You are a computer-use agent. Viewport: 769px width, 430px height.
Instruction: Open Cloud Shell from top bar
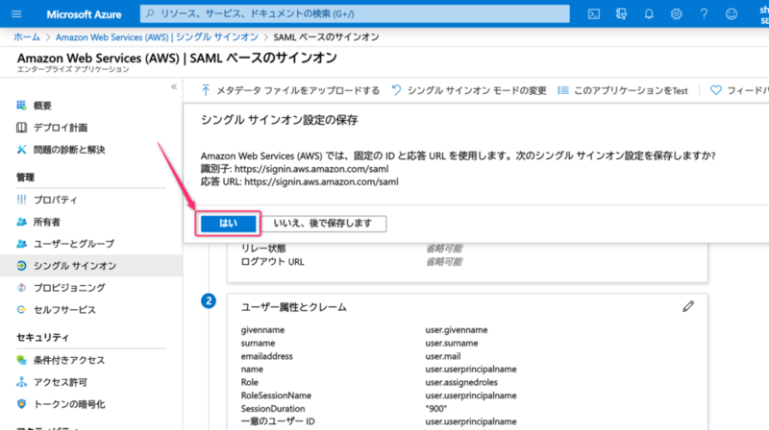point(593,13)
